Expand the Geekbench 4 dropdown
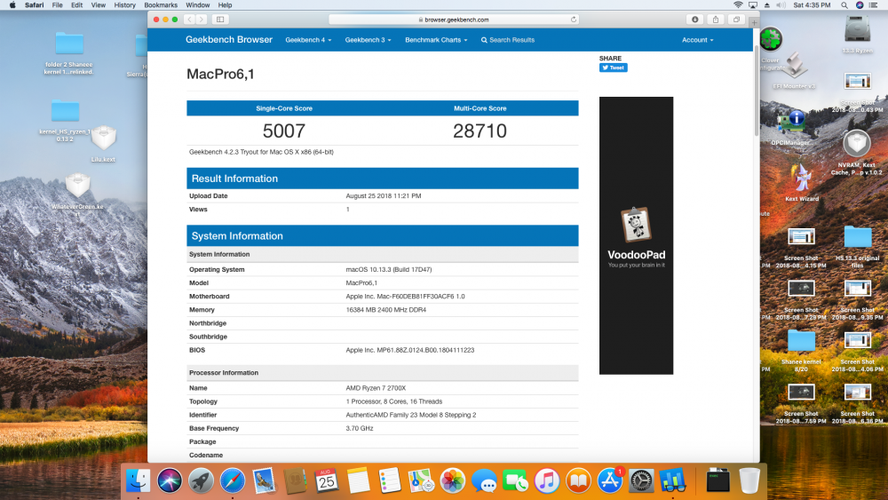 point(308,40)
